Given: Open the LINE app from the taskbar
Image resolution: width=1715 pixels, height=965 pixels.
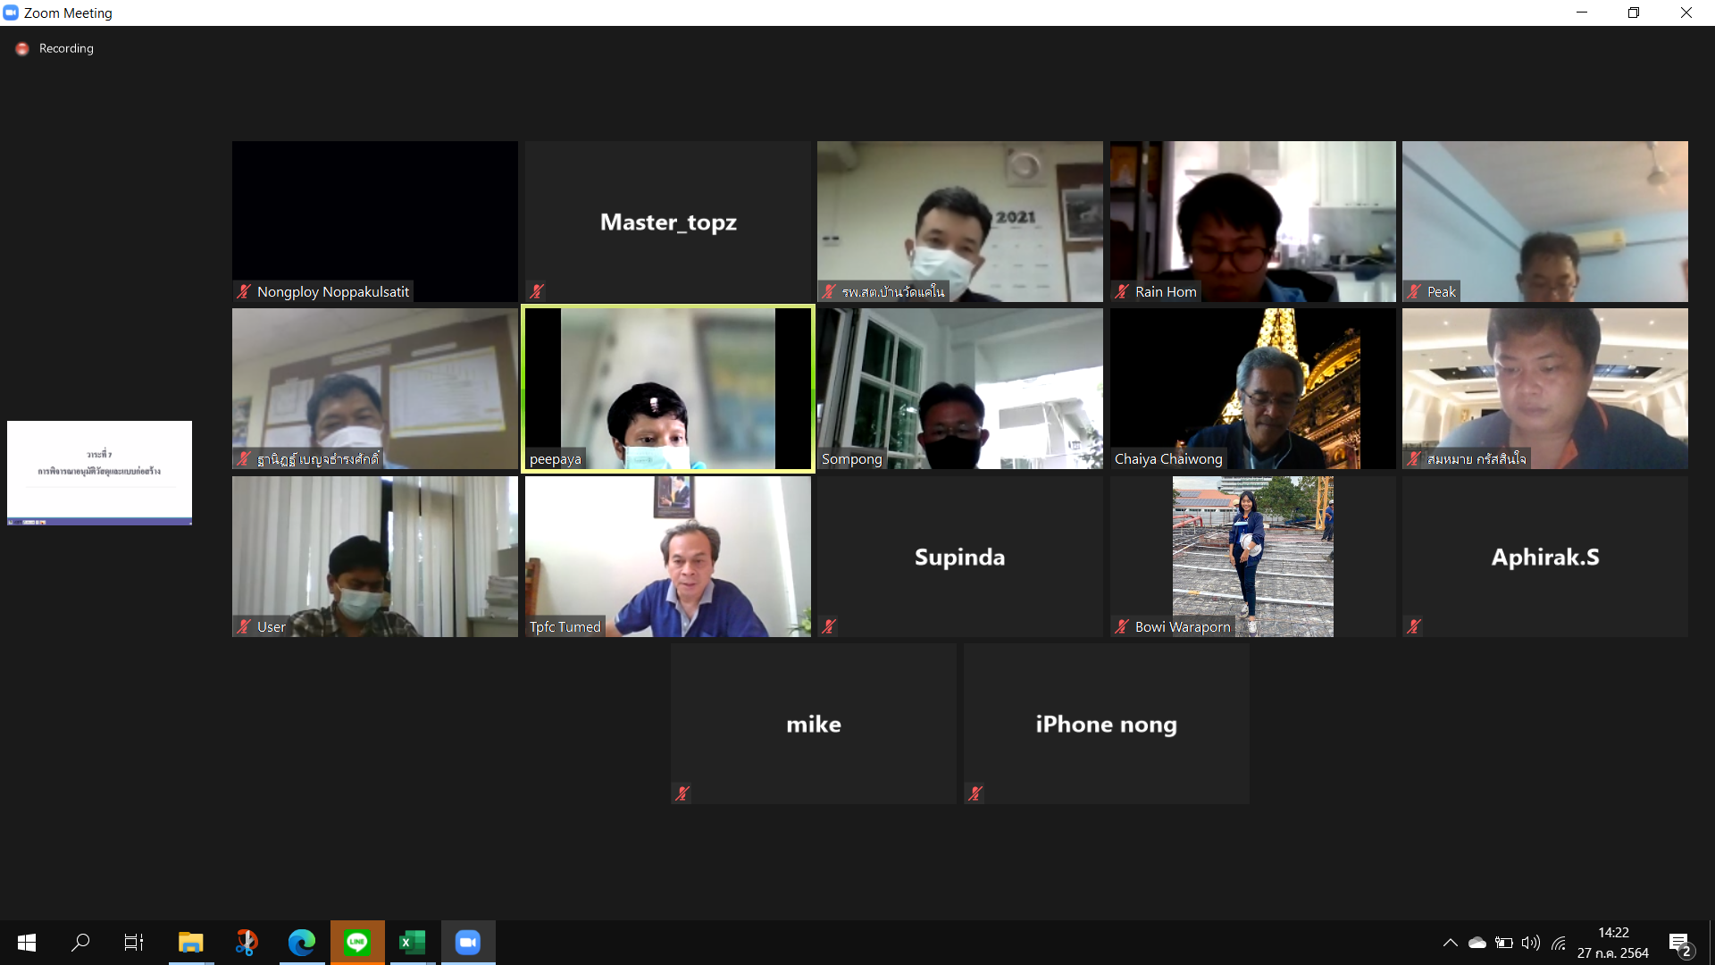Looking at the screenshot, I should (357, 942).
